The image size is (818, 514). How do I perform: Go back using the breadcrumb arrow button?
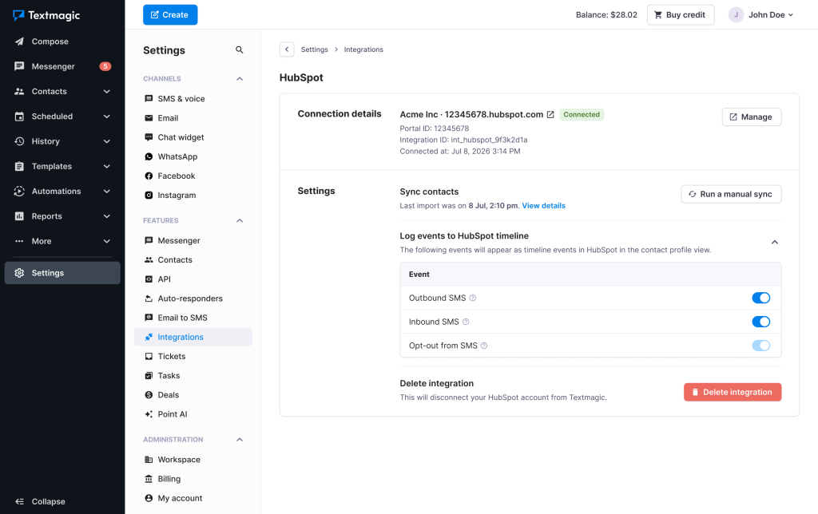click(287, 49)
